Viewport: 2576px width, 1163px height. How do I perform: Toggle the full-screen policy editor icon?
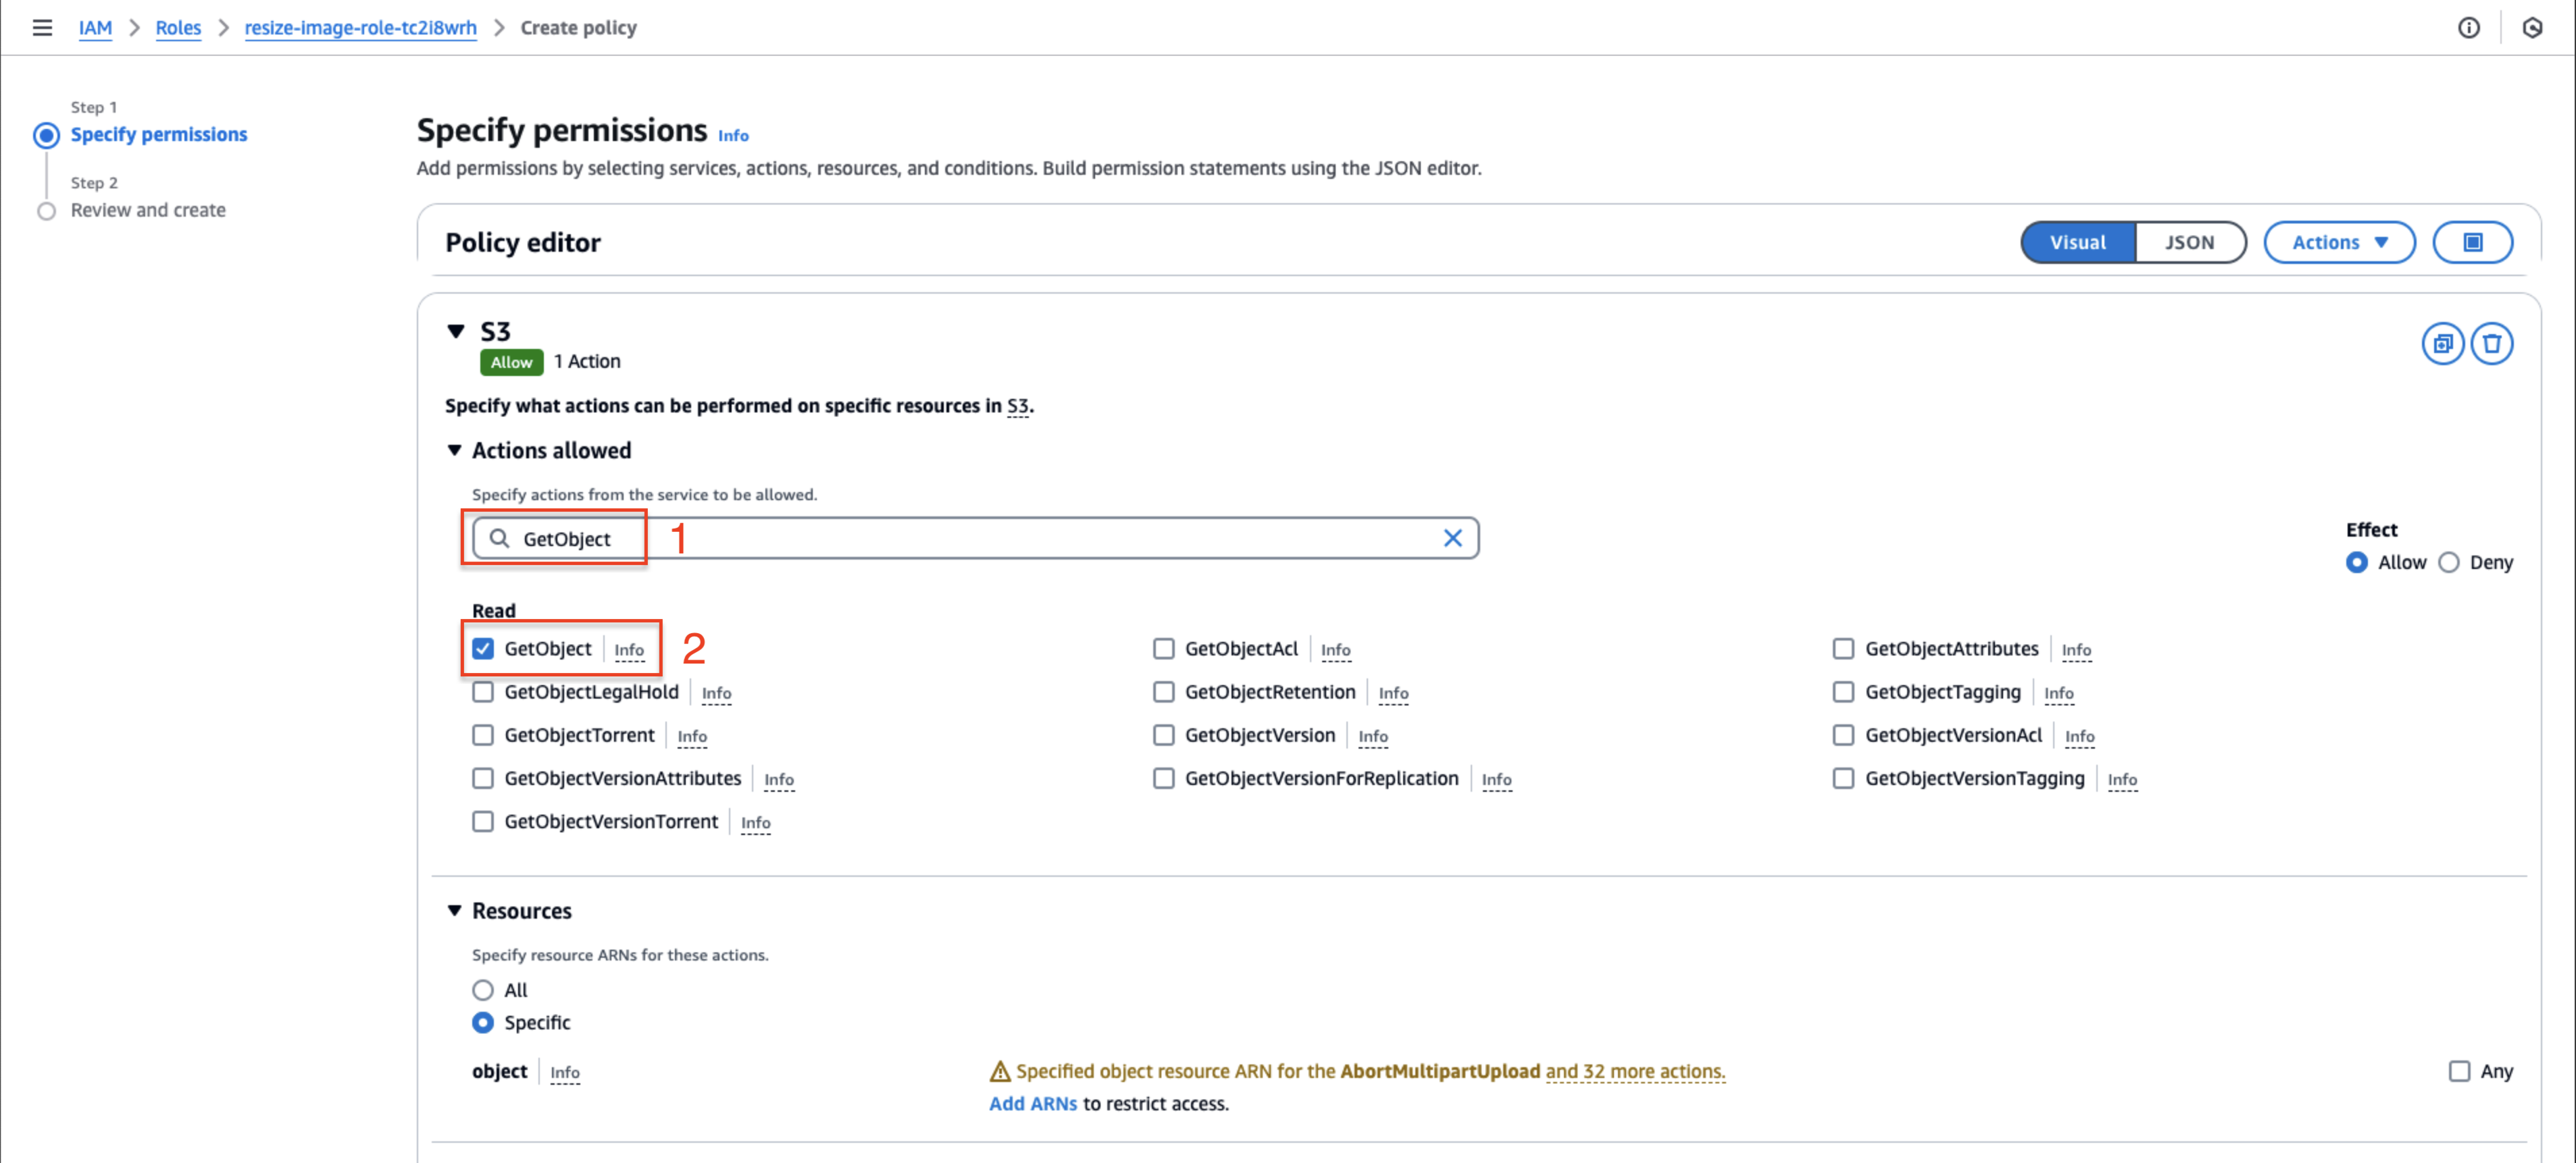(2472, 242)
